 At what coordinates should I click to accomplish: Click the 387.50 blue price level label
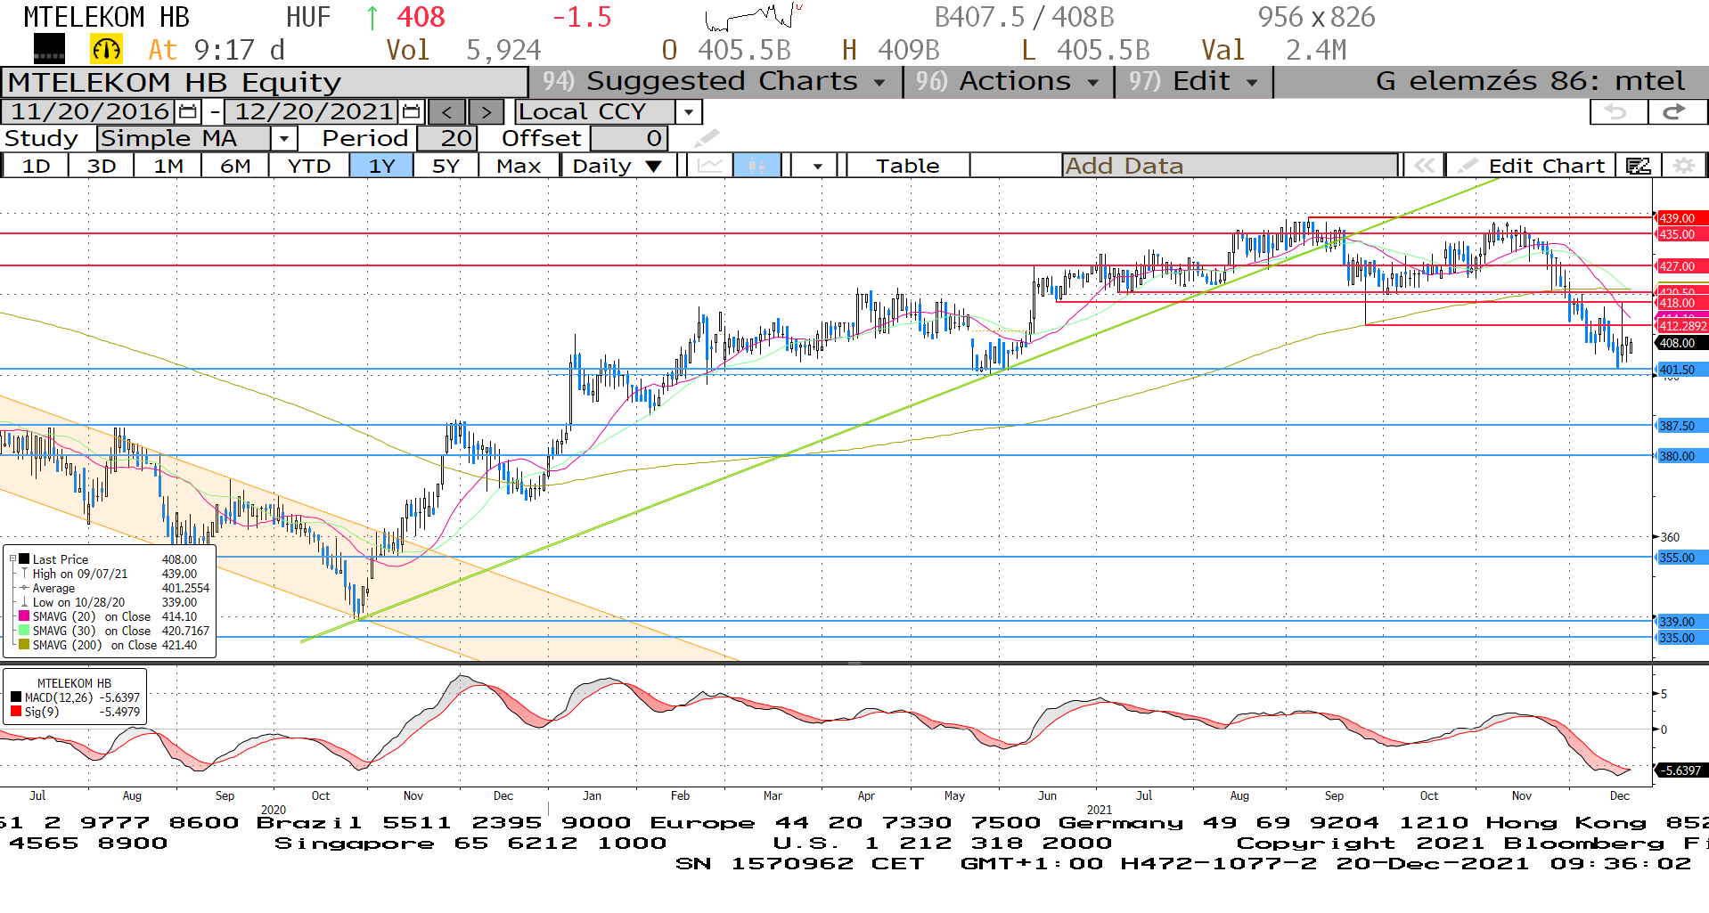click(1680, 426)
